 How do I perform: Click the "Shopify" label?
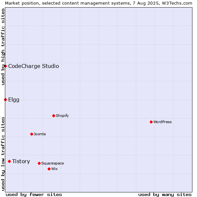tap(62, 116)
